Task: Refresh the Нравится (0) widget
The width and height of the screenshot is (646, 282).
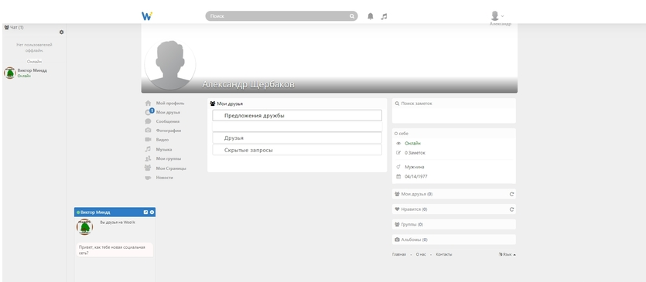Action: pos(511,209)
